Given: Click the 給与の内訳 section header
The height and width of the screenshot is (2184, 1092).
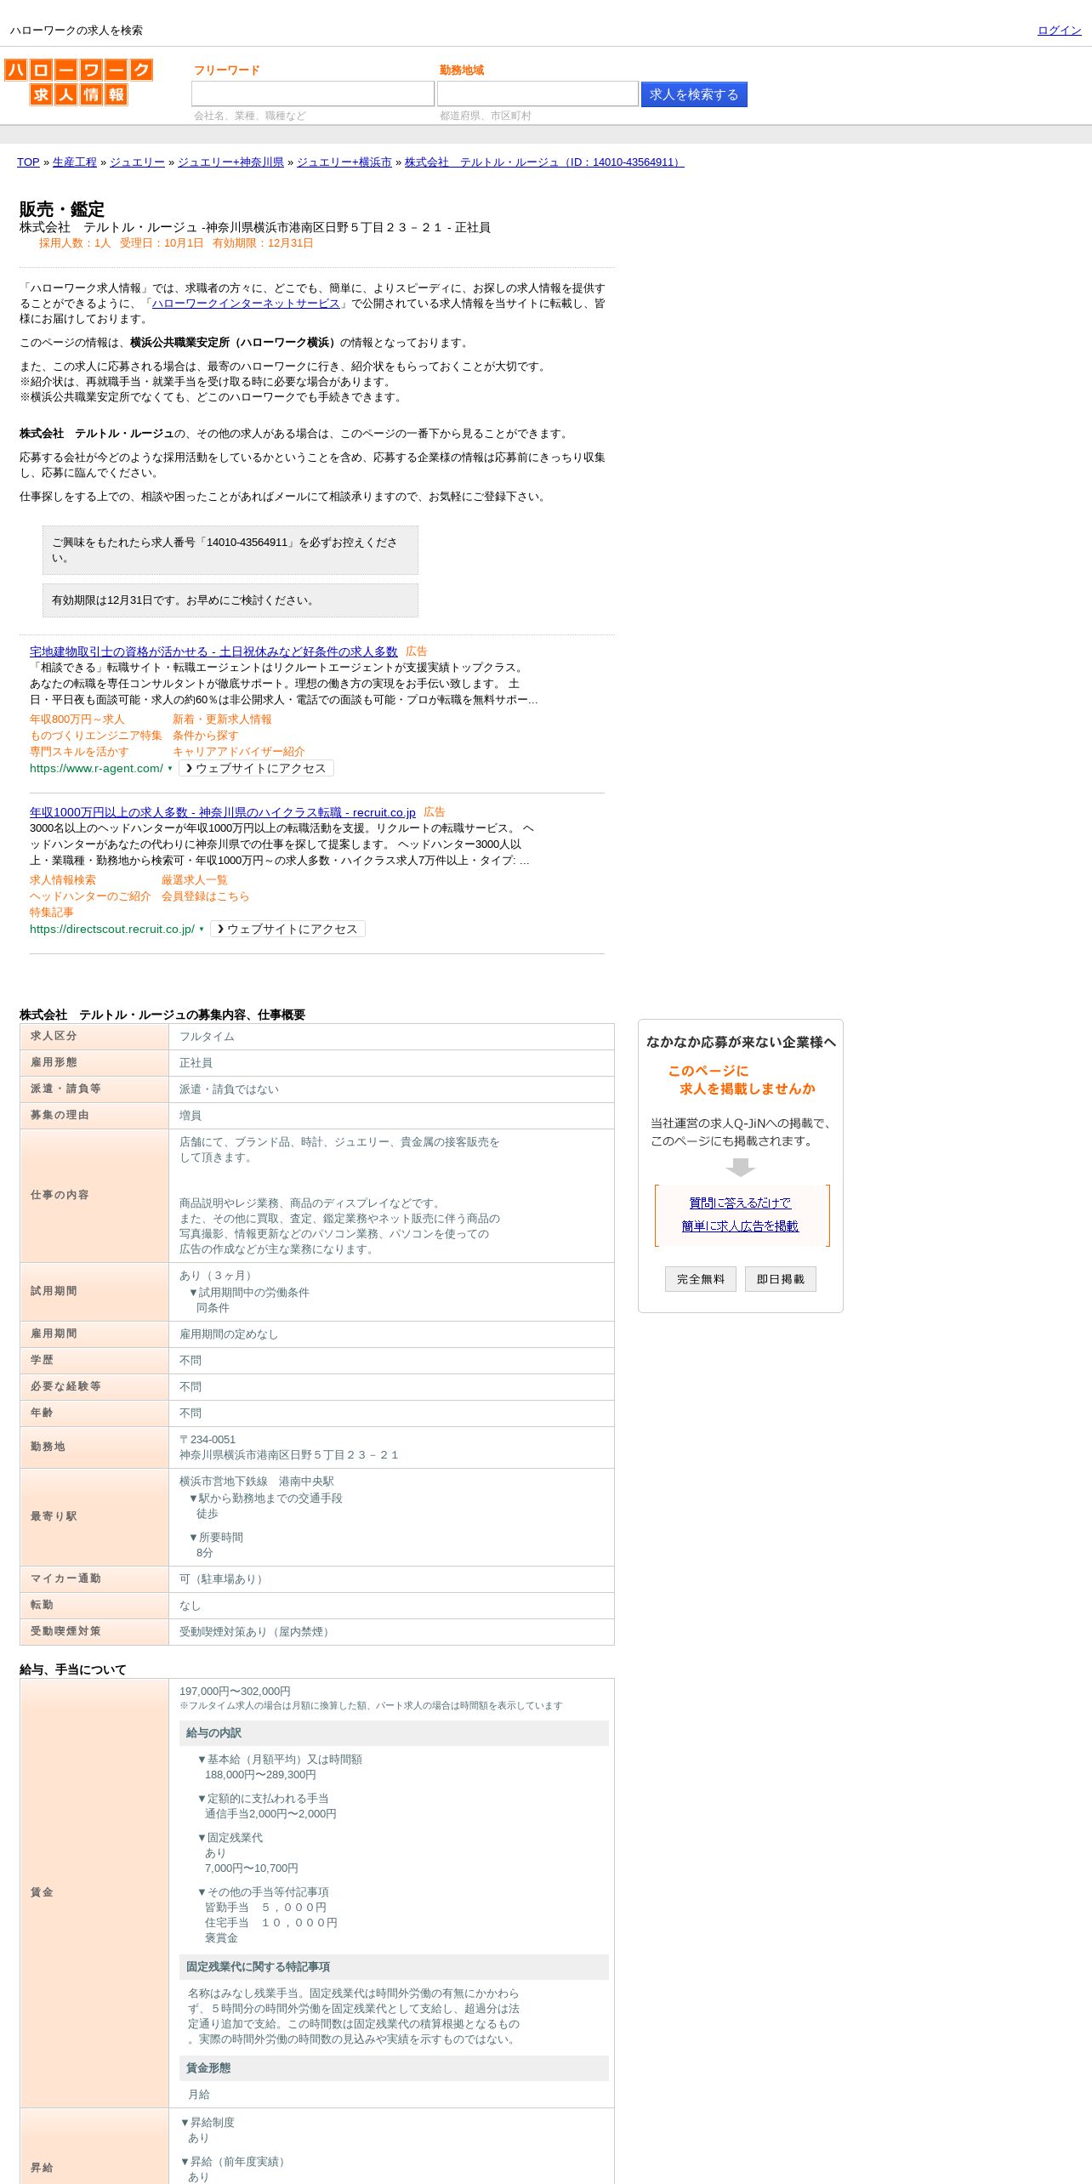Looking at the screenshot, I should click(x=394, y=1733).
